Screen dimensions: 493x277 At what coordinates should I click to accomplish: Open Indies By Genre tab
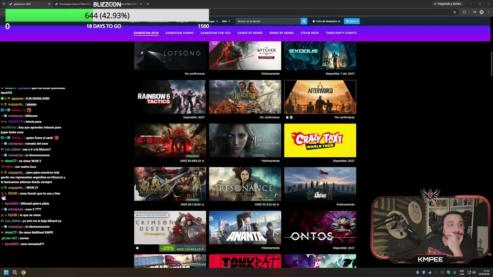tap(282, 33)
